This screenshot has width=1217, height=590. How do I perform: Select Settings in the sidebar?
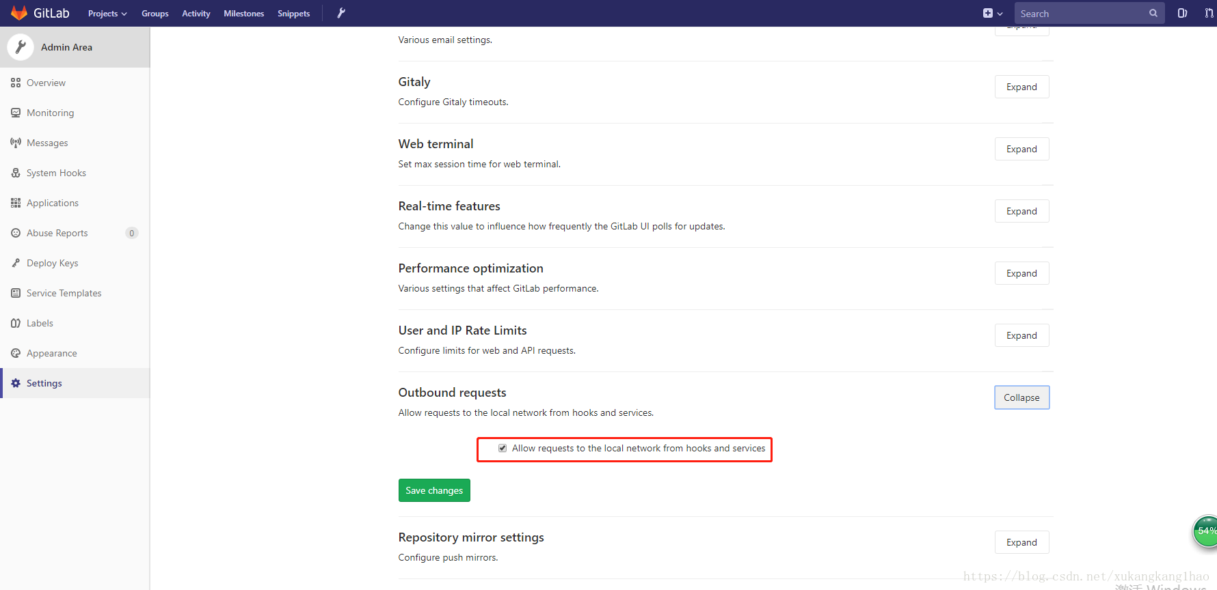(x=75, y=383)
